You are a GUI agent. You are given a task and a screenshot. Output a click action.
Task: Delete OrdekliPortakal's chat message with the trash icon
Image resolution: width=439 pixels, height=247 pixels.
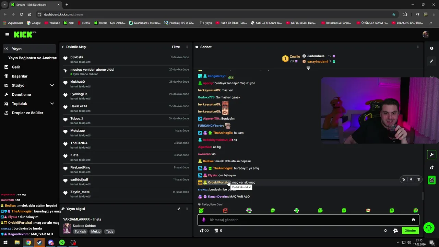tap(418, 179)
